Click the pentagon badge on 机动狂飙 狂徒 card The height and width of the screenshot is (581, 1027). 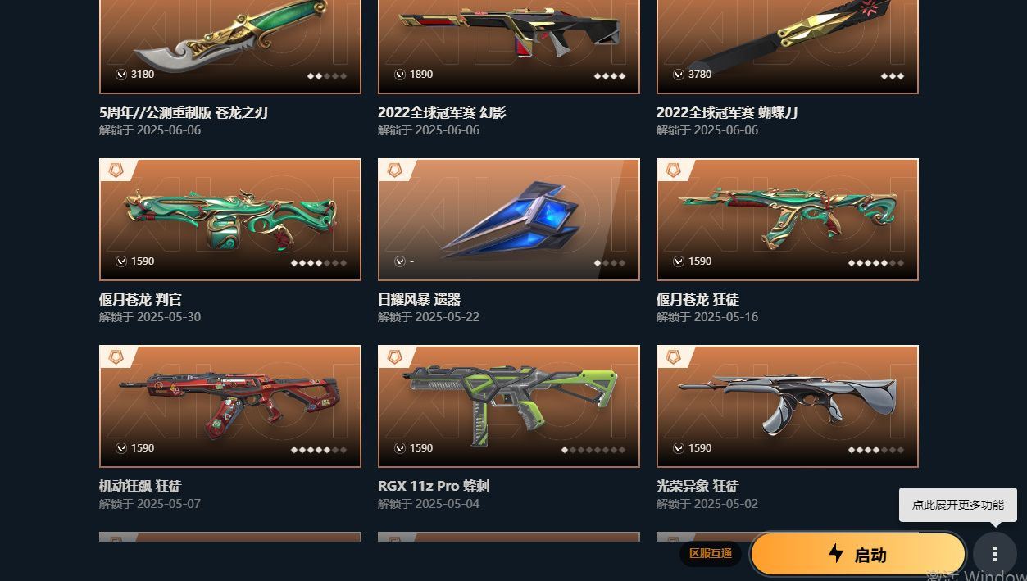(116, 357)
